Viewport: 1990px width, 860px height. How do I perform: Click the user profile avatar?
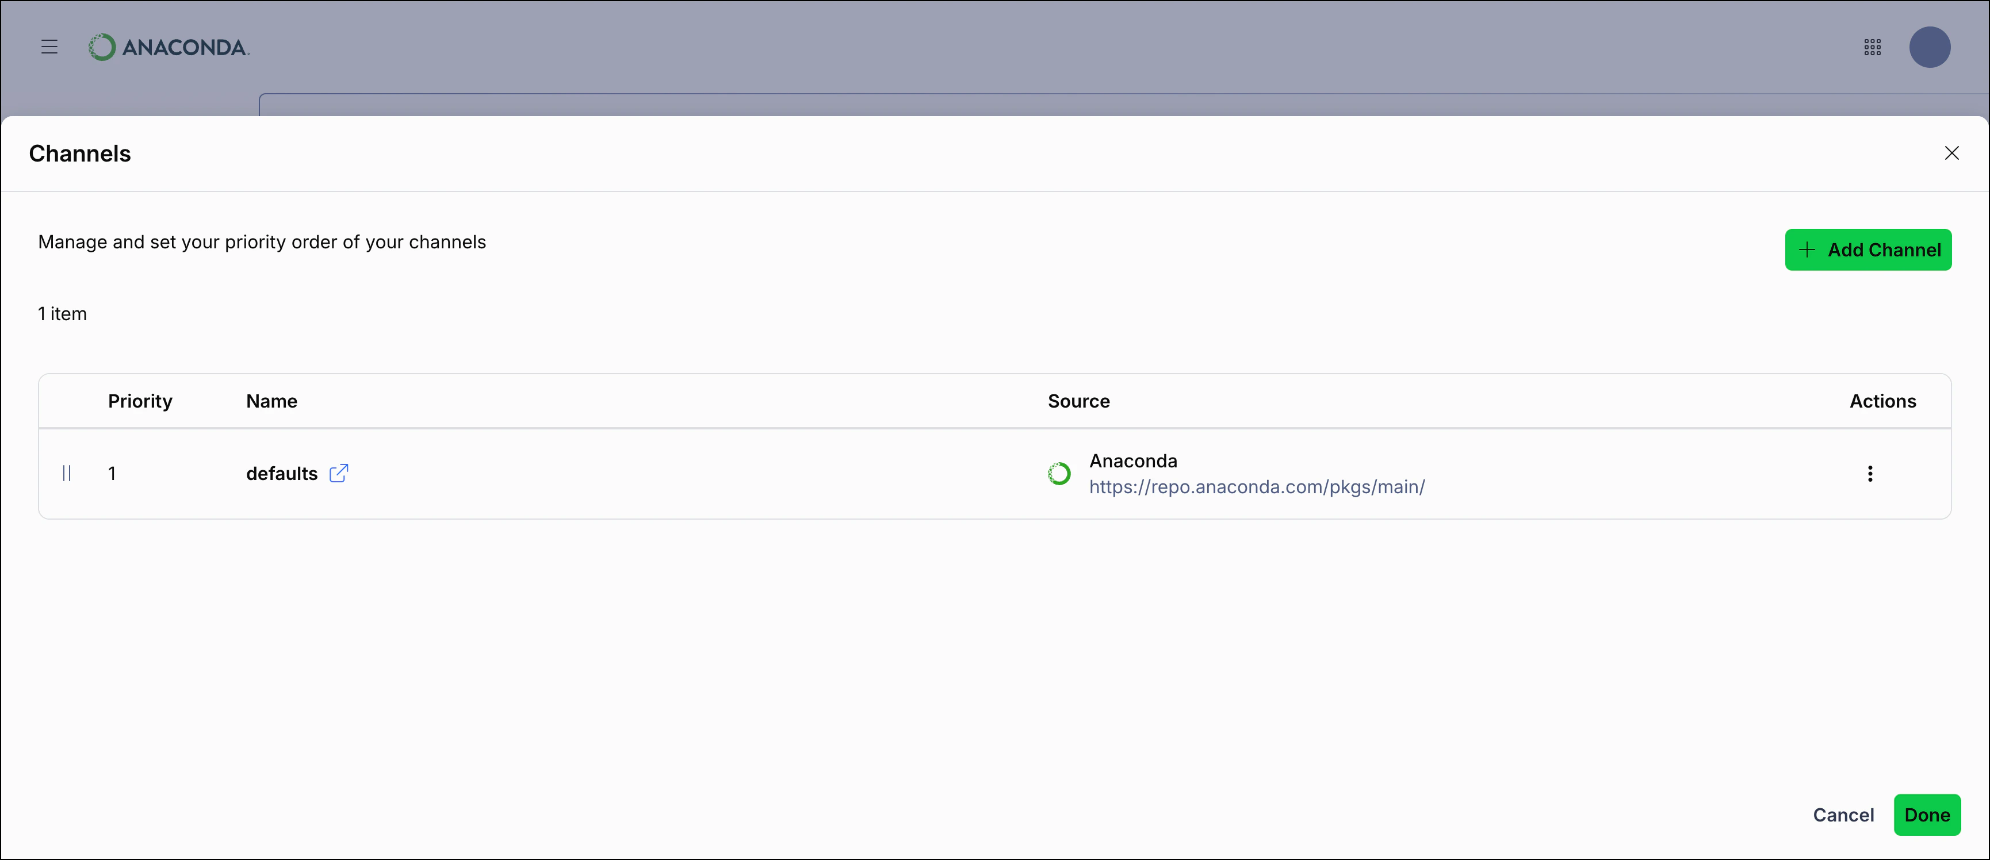[1930, 47]
